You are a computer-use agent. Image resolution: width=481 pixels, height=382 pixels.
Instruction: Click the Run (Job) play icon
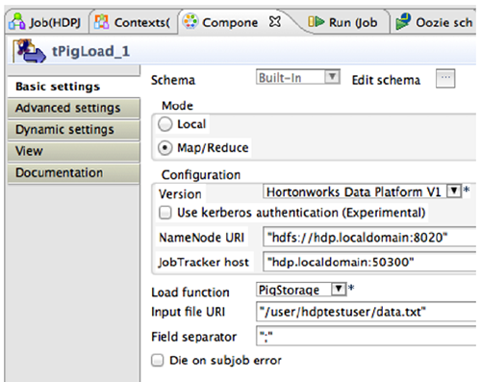click(316, 22)
